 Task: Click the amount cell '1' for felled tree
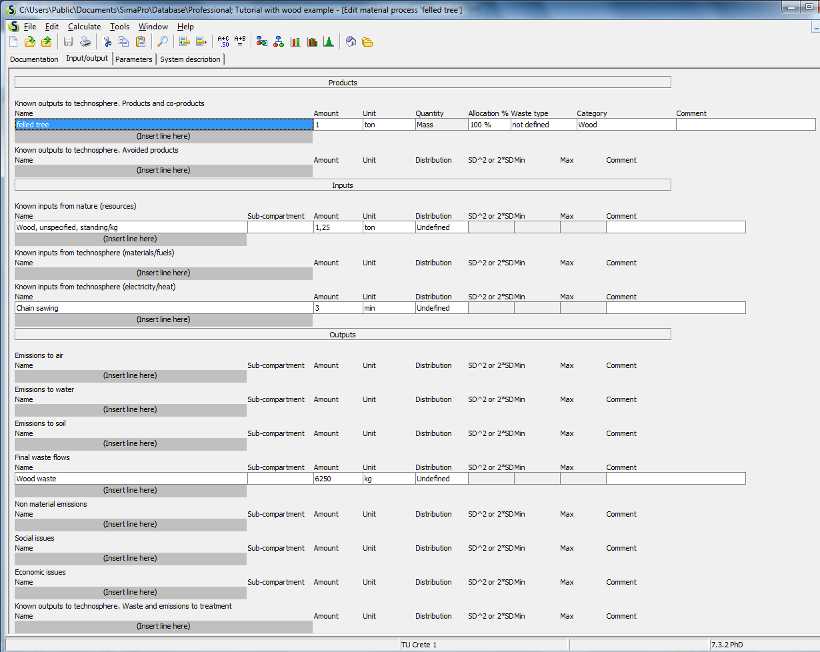(337, 125)
